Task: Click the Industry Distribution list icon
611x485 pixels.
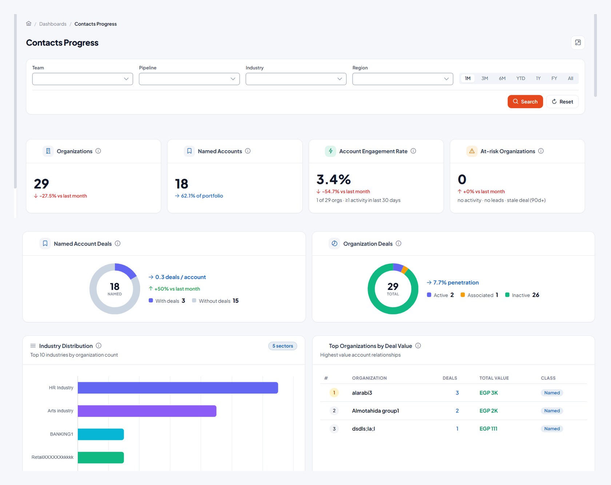Action: pyautogui.click(x=33, y=345)
